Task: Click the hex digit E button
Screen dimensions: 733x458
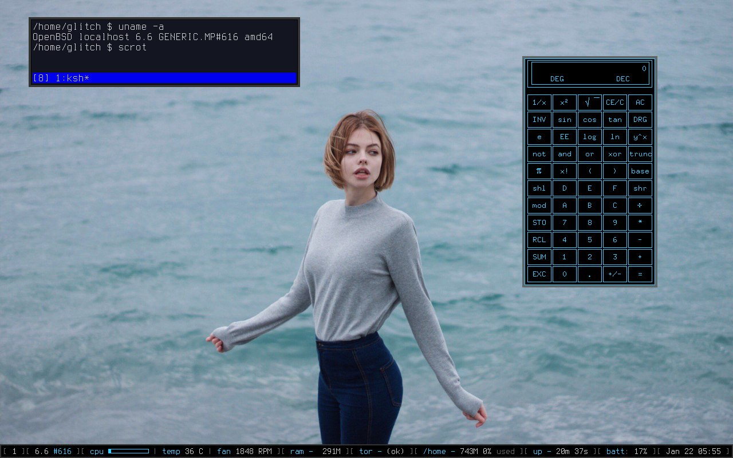Action: pos(590,188)
